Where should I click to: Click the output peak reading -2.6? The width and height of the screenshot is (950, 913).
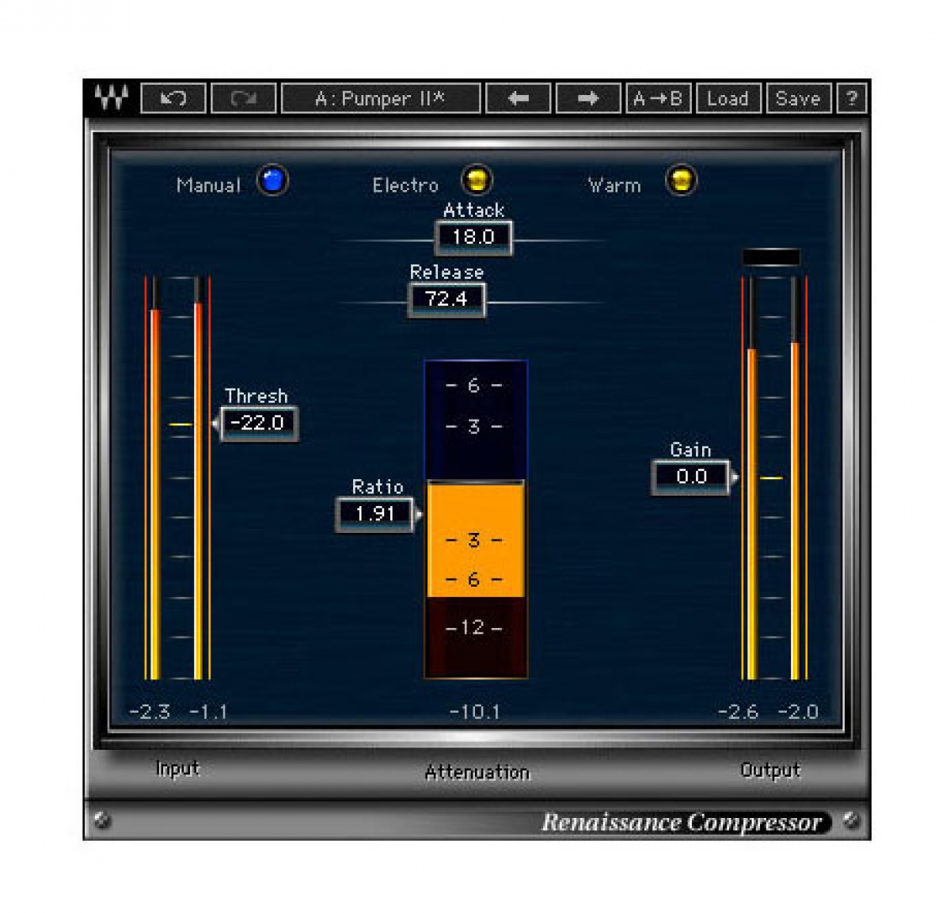pyautogui.click(x=738, y=712)
